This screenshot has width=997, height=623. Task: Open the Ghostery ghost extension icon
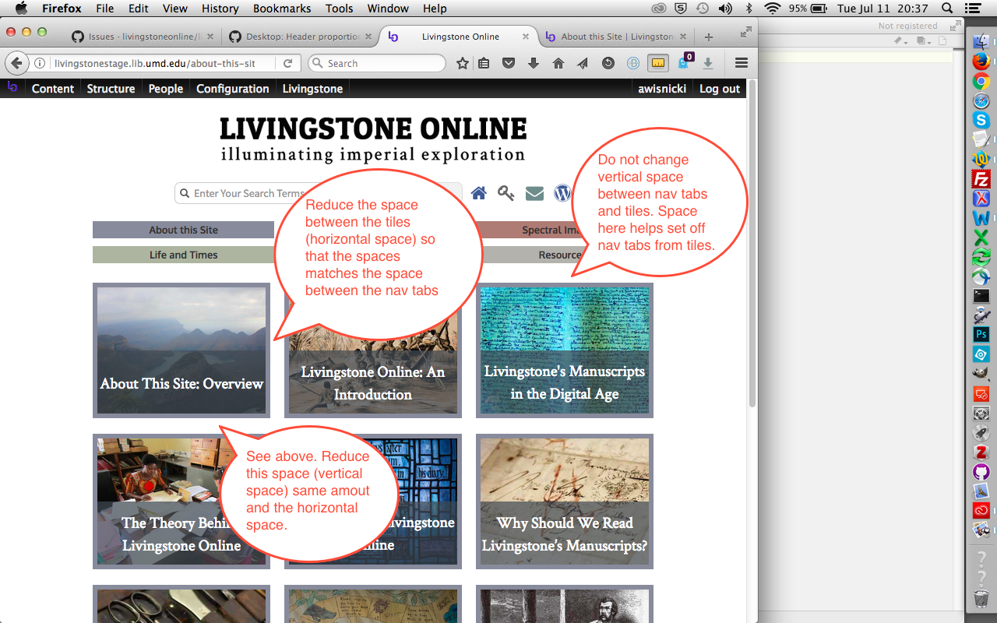pos(683,63)
